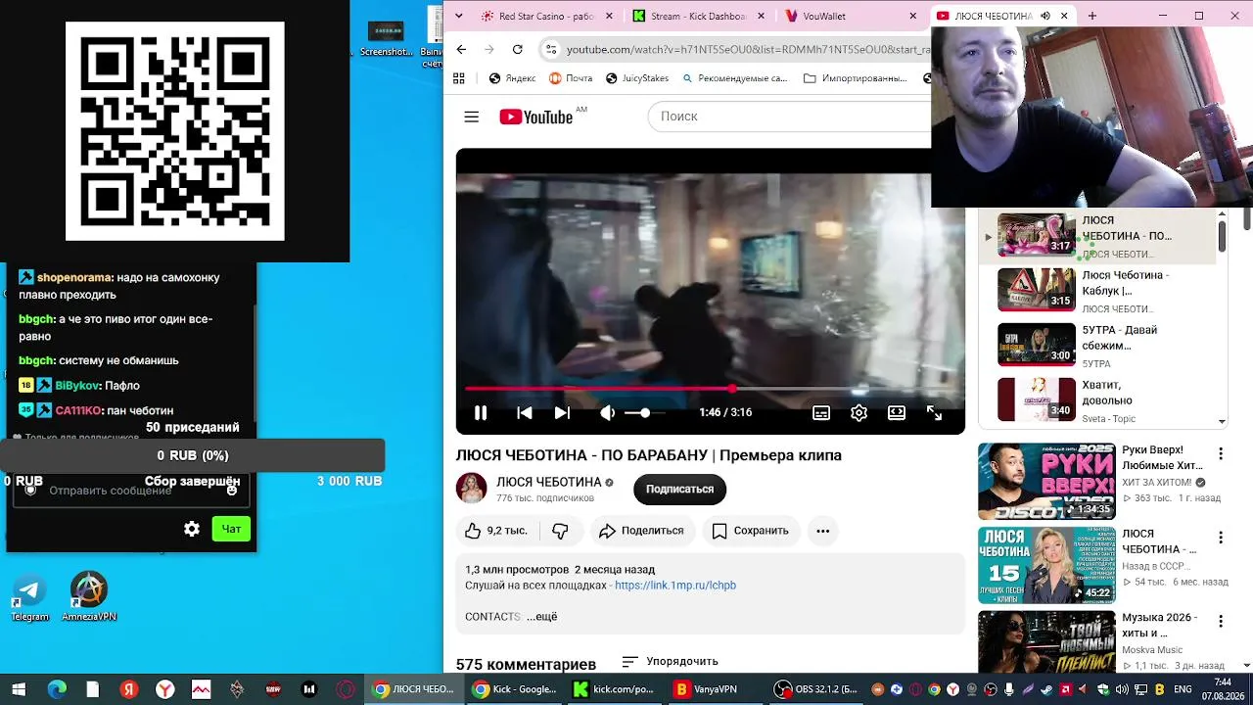Go to YouTube home via logo

(x=536, y=117)
